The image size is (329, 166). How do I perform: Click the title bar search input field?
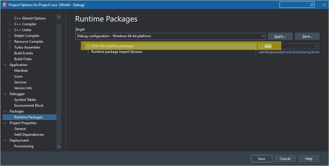[x=294, y=5]
